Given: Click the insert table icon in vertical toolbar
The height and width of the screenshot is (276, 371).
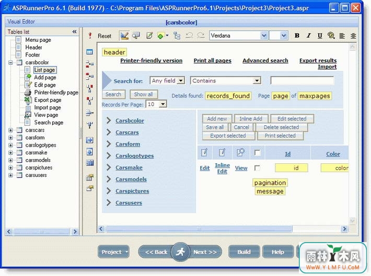Looking at the screenshot, I should pos(89,52).
